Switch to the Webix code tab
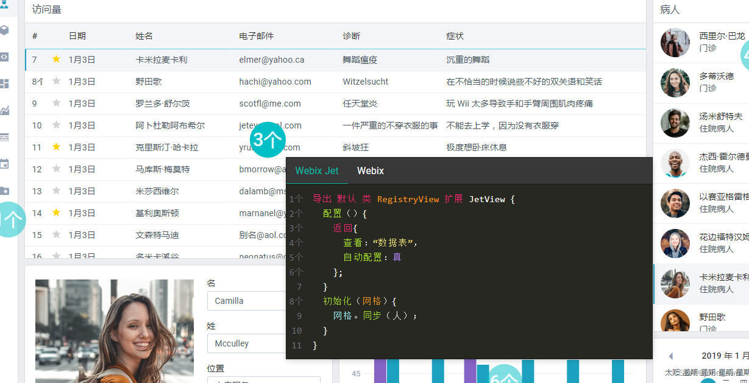 [x=371, y=170]
